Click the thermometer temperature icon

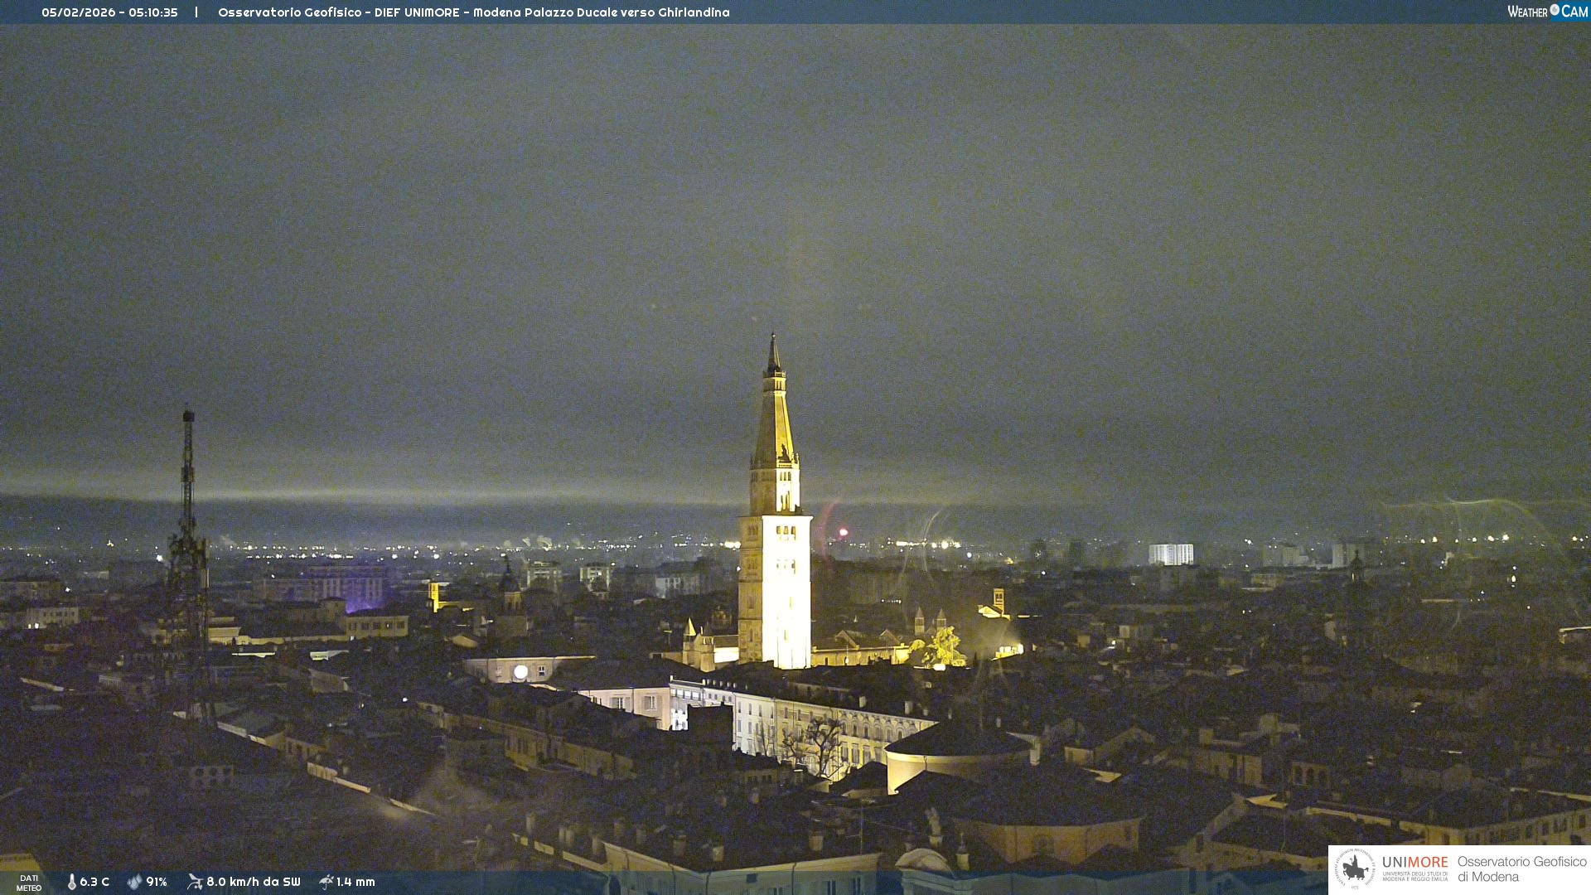[x=72, y=882]
